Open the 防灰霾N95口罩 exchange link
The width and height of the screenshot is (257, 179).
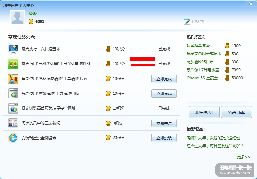[200, 62]
